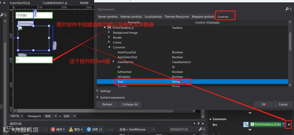
Task: Click in the Quick search field
Action: pyautogui.click(x=190, y=9)
